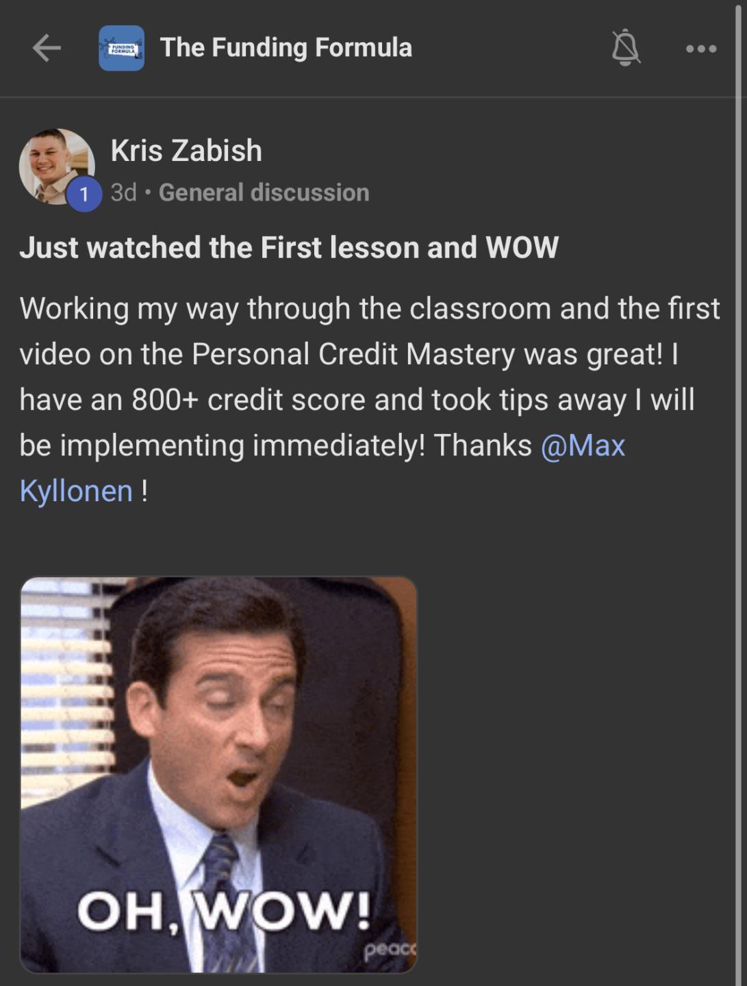Image resolution: width=747 pixels, height=986 pixels.
Task: Tap The Funding Formula header title
Action: click(286, 48)
